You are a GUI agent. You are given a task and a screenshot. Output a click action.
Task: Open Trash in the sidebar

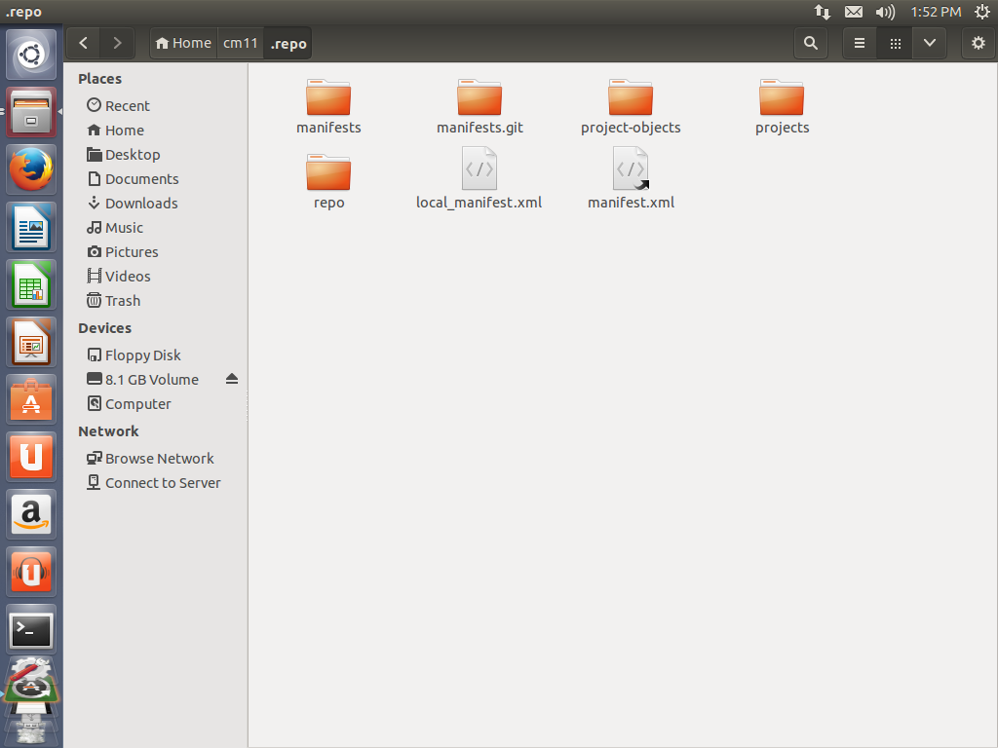pyautogui.click(x=156, y=301)
